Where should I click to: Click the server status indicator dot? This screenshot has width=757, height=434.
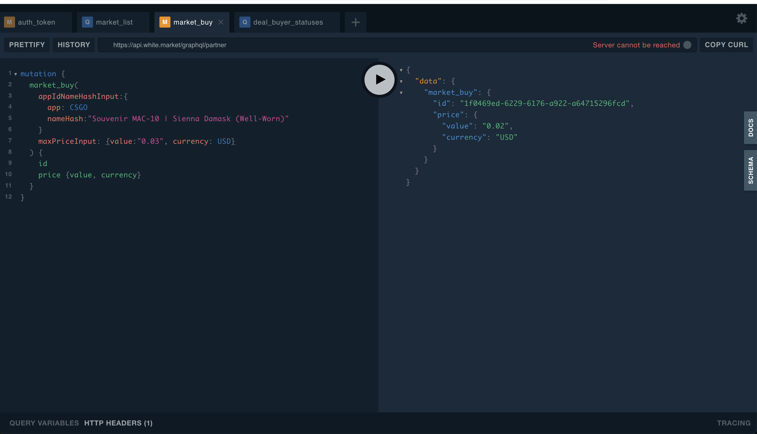pyautogui.click(x=687, y=45)
